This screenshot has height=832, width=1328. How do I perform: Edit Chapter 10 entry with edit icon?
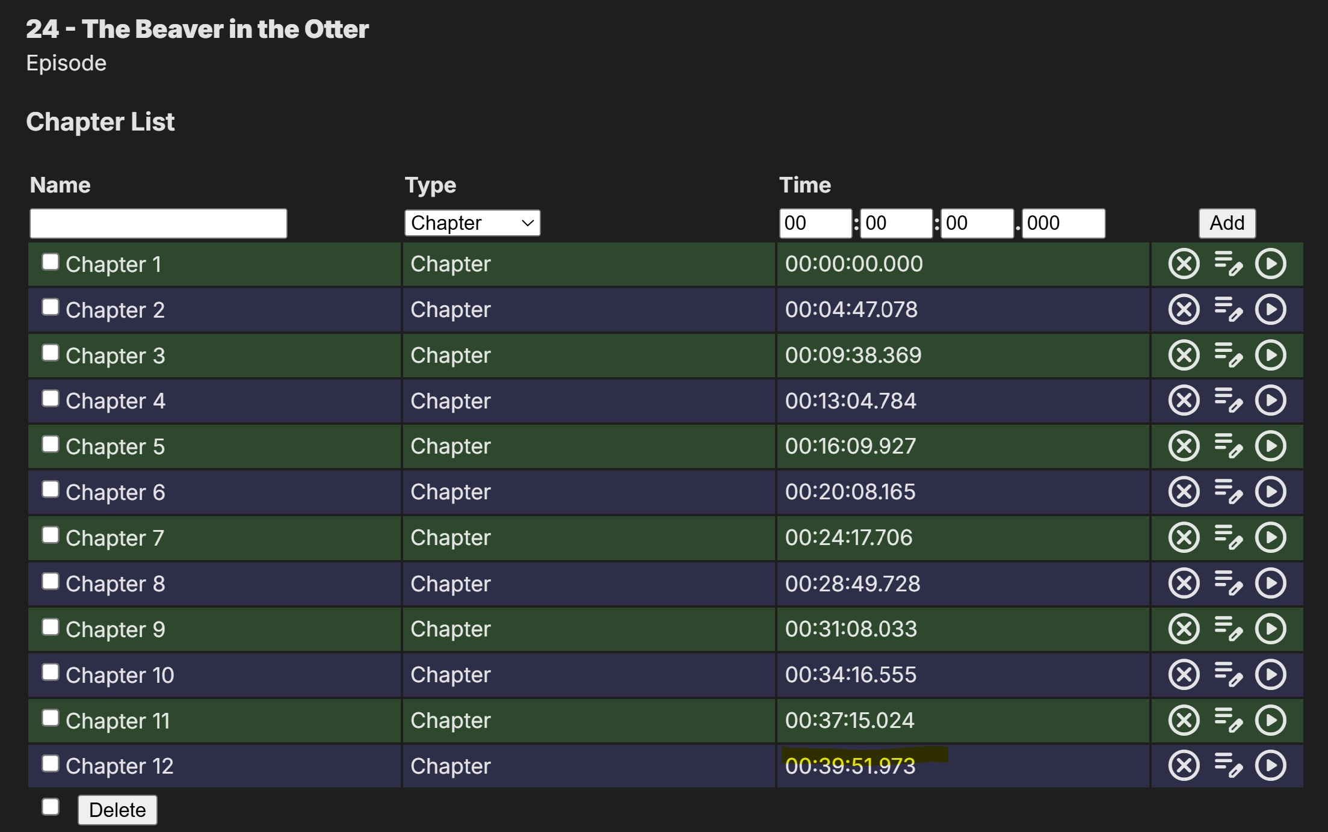tap(1228, 675)
